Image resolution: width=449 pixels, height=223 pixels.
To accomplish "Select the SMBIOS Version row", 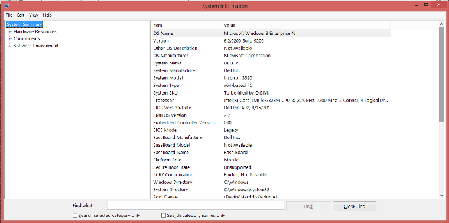I will tap(271, 115).
